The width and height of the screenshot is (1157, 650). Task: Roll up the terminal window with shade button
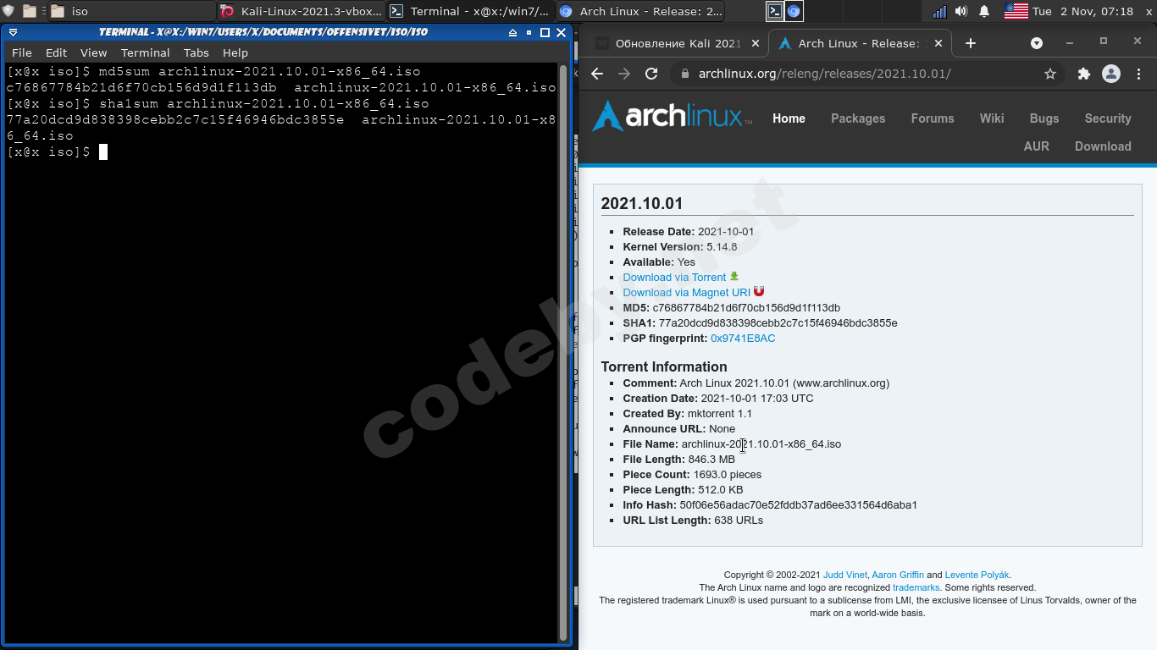(x=512, y=32)
